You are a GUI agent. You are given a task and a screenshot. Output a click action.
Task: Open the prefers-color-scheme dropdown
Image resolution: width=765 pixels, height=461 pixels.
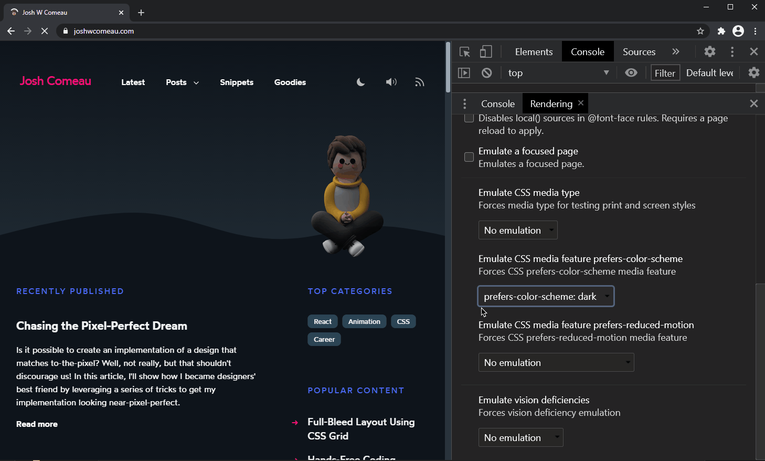[x=546, y=296]
